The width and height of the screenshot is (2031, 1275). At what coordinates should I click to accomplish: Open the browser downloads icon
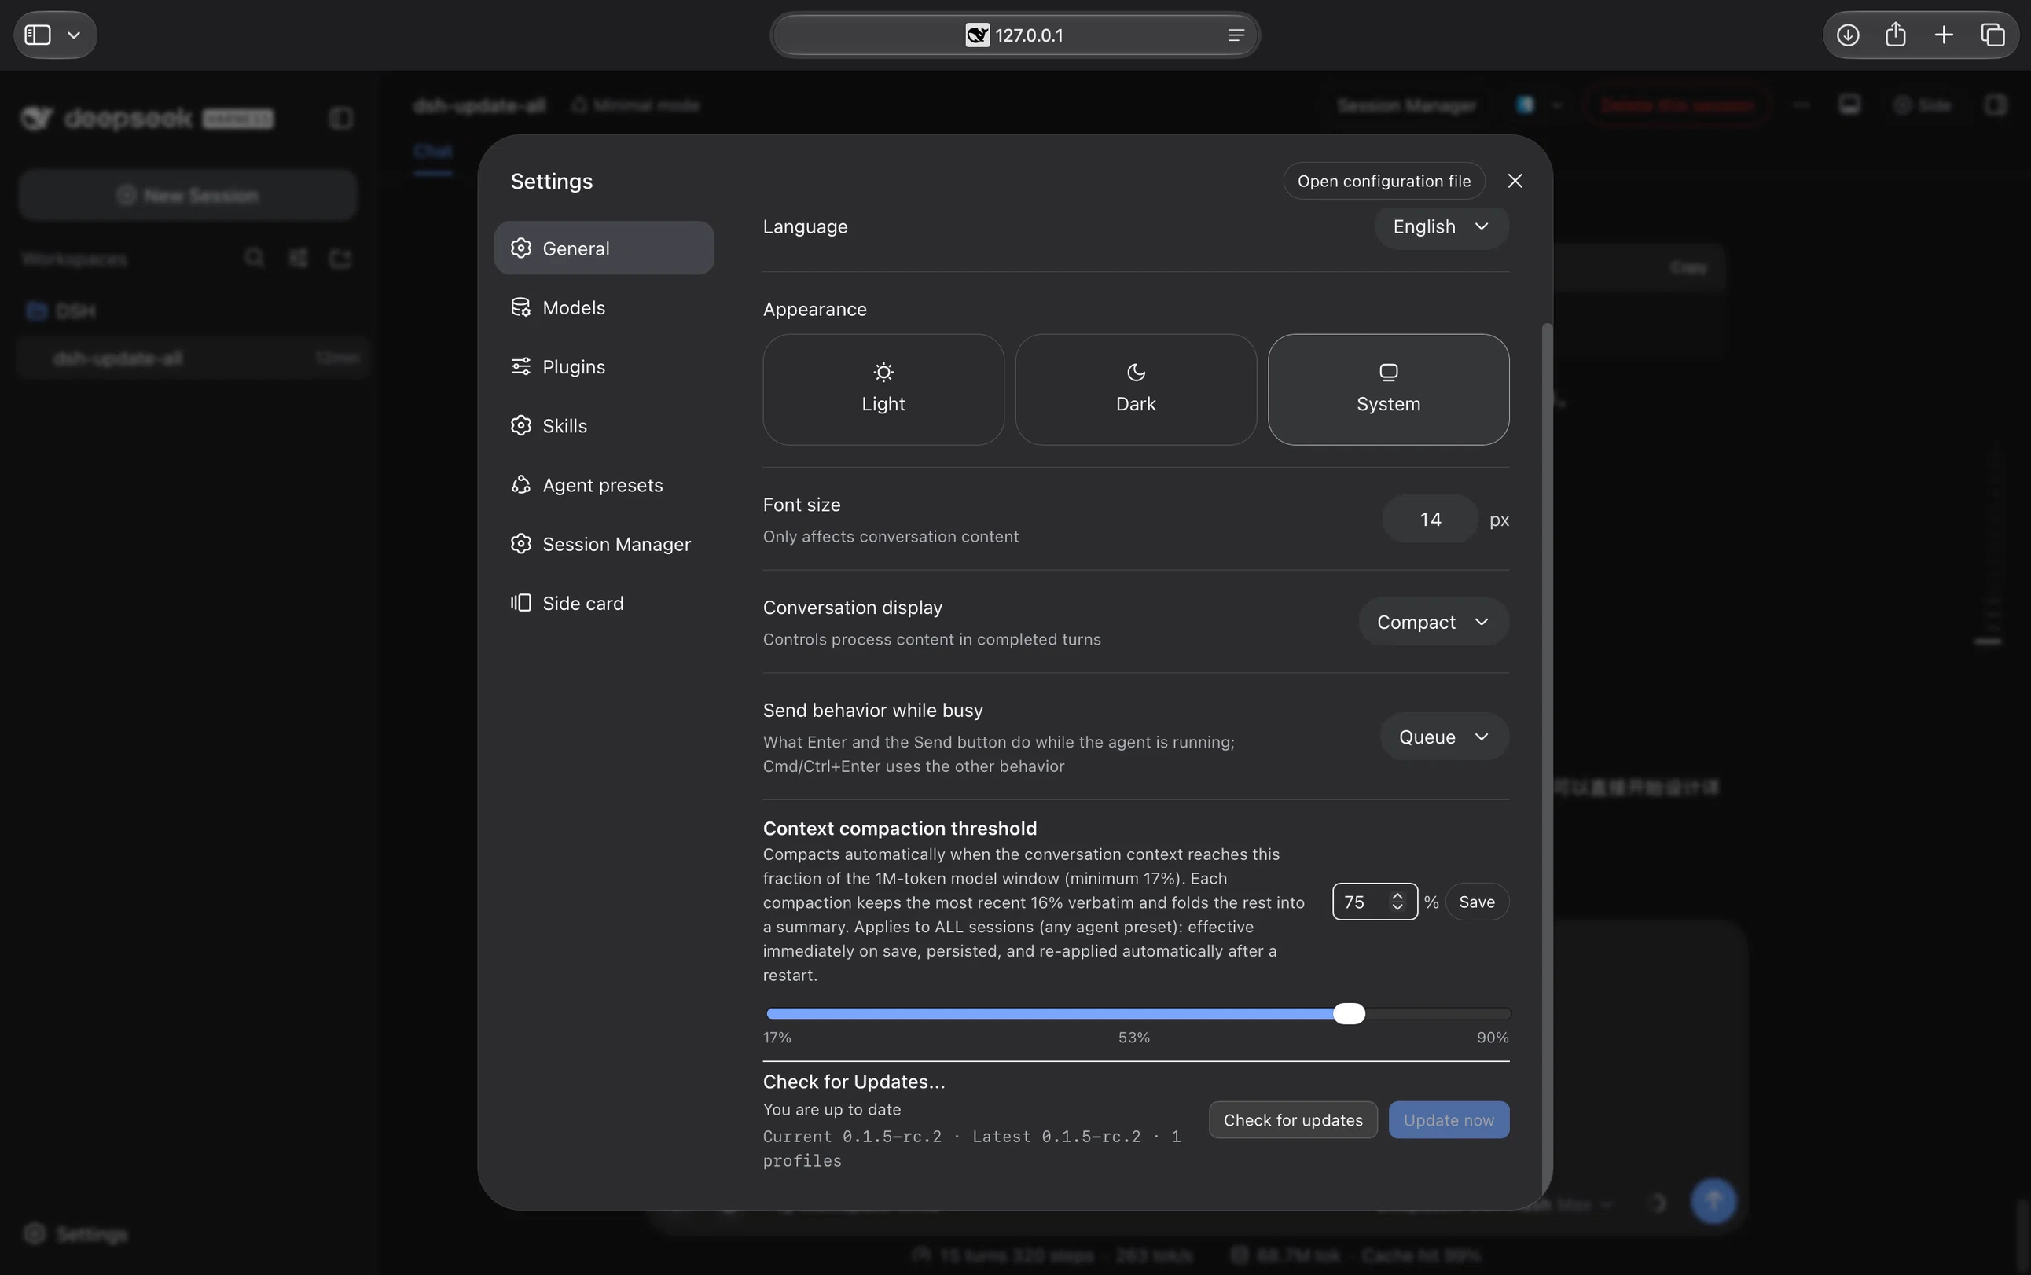[x=1847, y=35]
